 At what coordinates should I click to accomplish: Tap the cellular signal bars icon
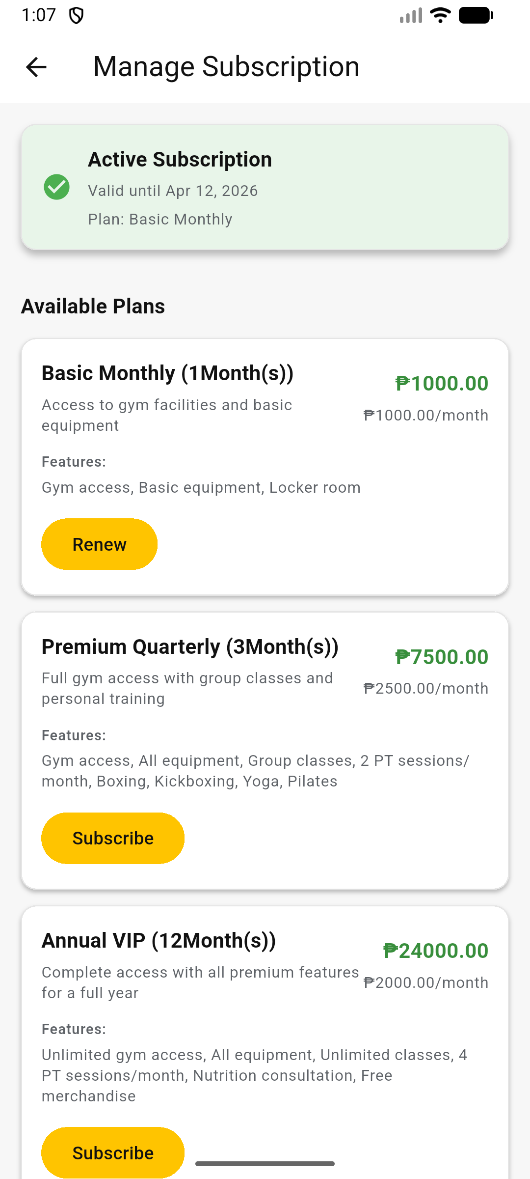tap(411, 16)
